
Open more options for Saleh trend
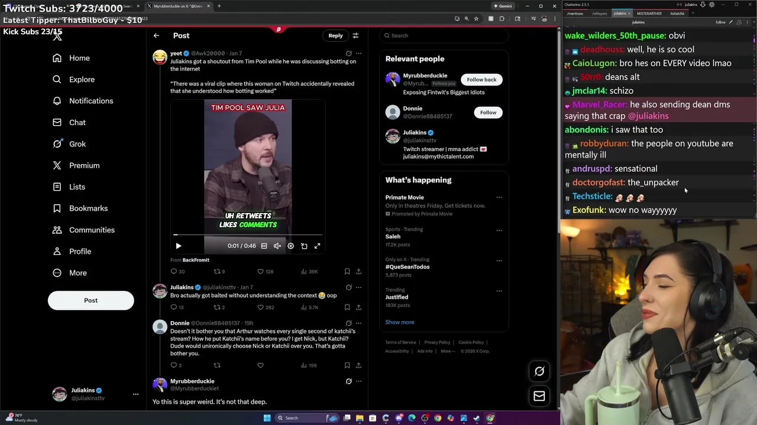coord(499,230)
